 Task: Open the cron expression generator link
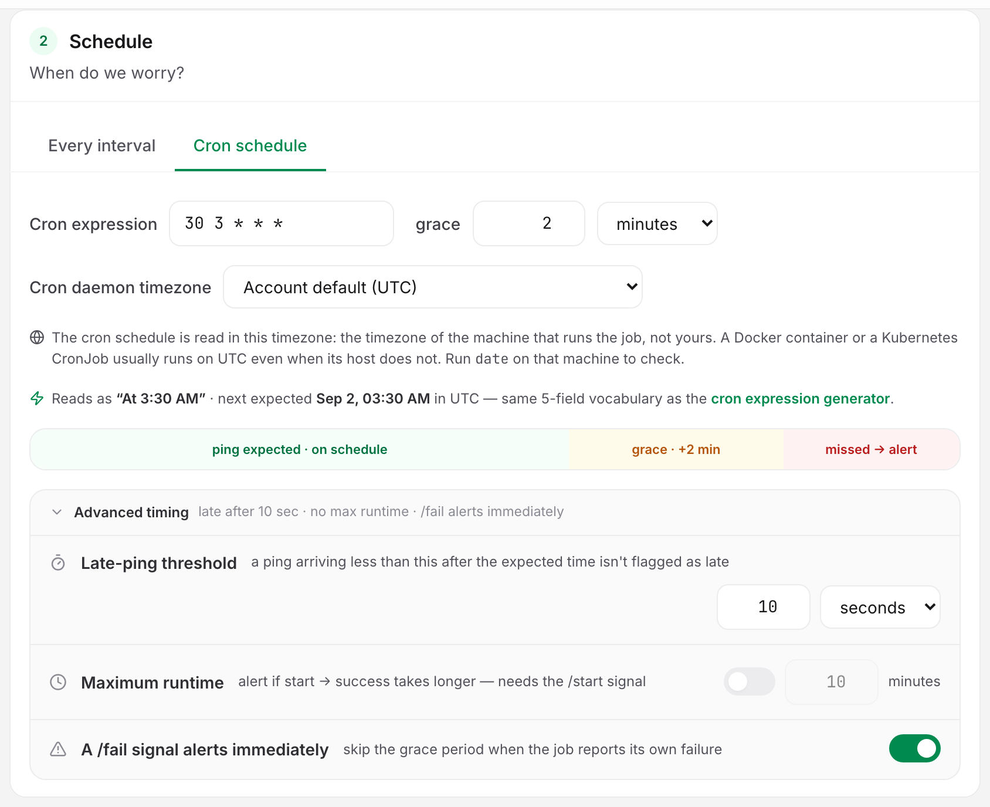(x=801, y=399)
